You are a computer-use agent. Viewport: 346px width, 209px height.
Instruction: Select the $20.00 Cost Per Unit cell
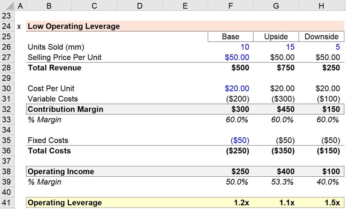230,88
